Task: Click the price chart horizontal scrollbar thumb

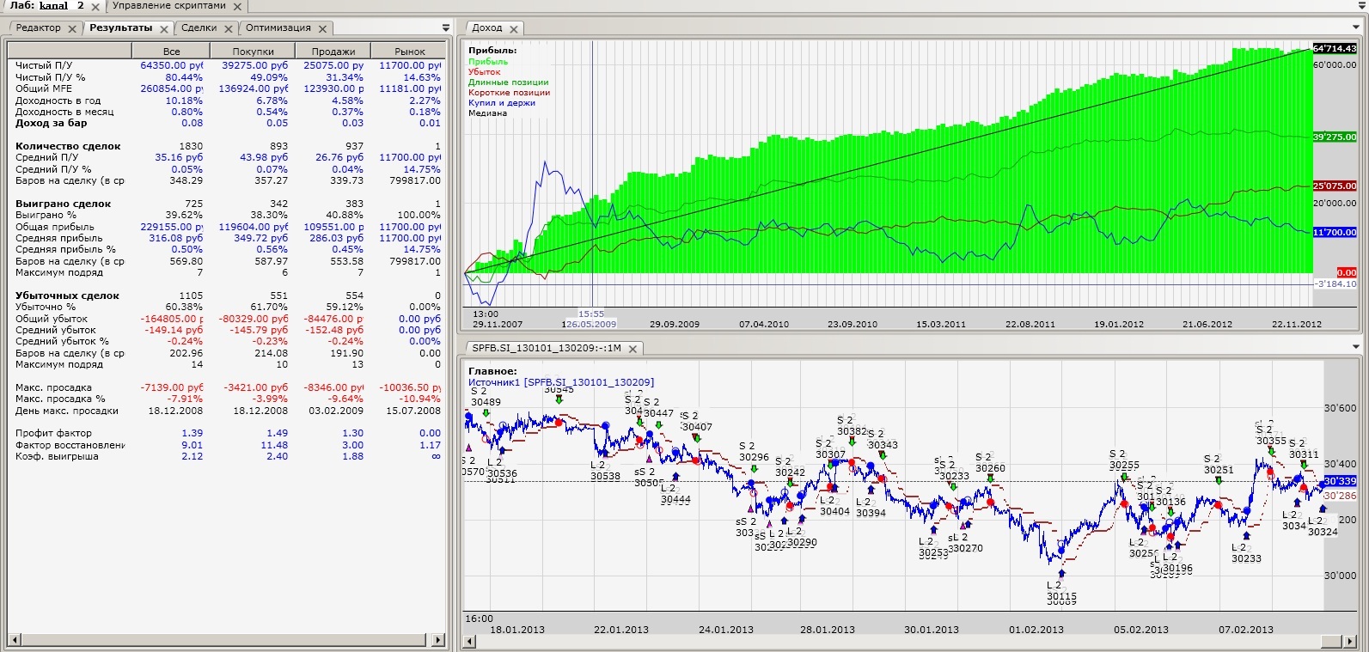Action: coord(1330,641)
